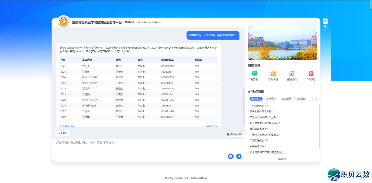Switch to the 招生政策 tab
Viewport: 372px width, 183px height.
tap(286, 99)
